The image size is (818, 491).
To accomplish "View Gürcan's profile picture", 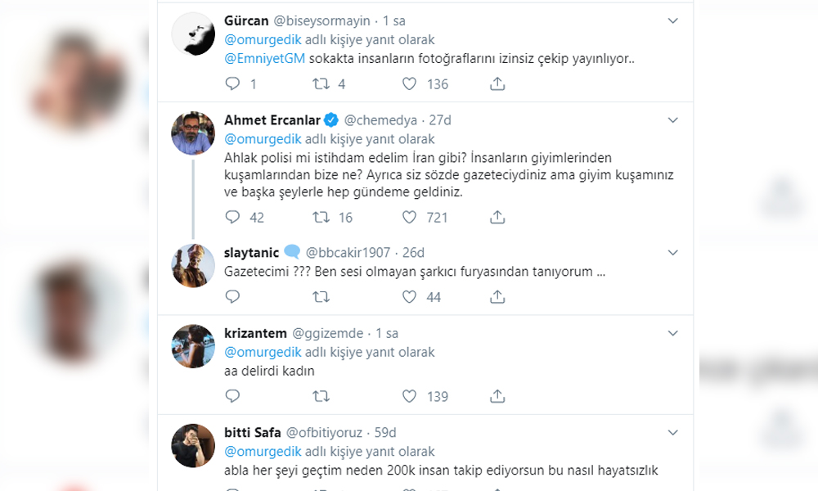I will pos(193,35).
